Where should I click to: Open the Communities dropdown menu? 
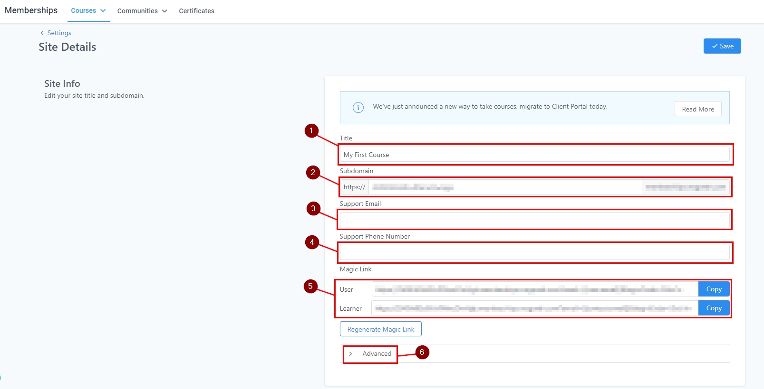click(142, 11)
